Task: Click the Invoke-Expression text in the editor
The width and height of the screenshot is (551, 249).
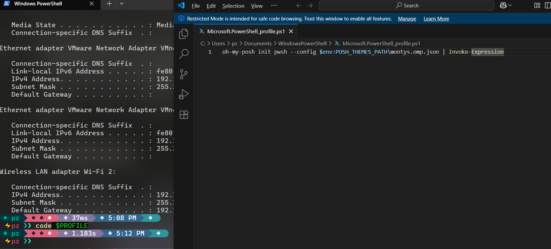Action: pos(476,52)
